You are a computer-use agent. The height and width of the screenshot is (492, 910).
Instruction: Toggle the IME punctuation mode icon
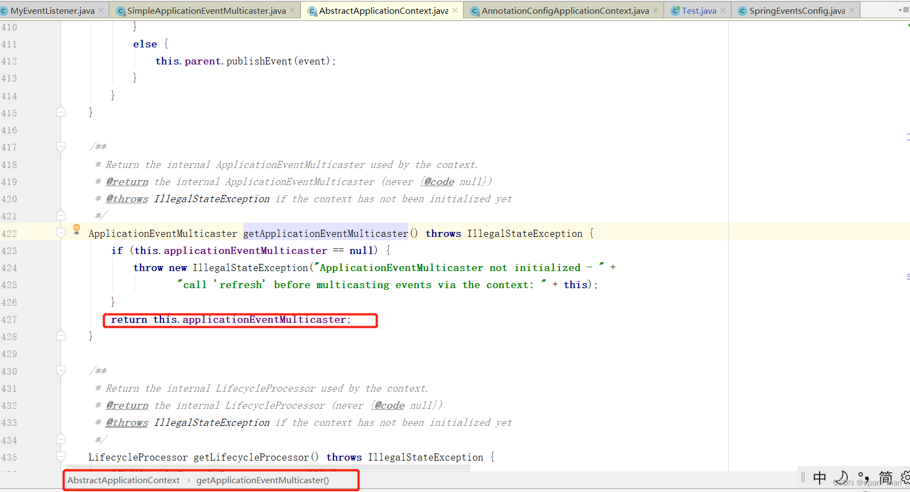(863, 477)
